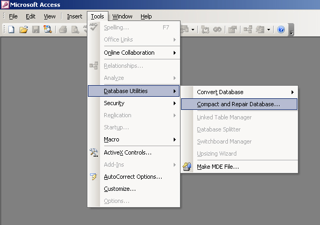320x225 pixels.
Task: Click the ActiveX Controls tools icon
Action: click(94, 152)
